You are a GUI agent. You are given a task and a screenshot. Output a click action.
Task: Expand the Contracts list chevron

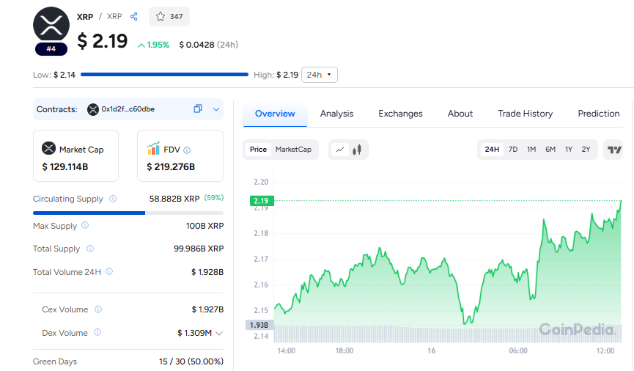(x=216, y=109)
